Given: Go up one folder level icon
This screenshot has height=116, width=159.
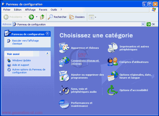Looking at the screenshot, I should pos(42,17).
